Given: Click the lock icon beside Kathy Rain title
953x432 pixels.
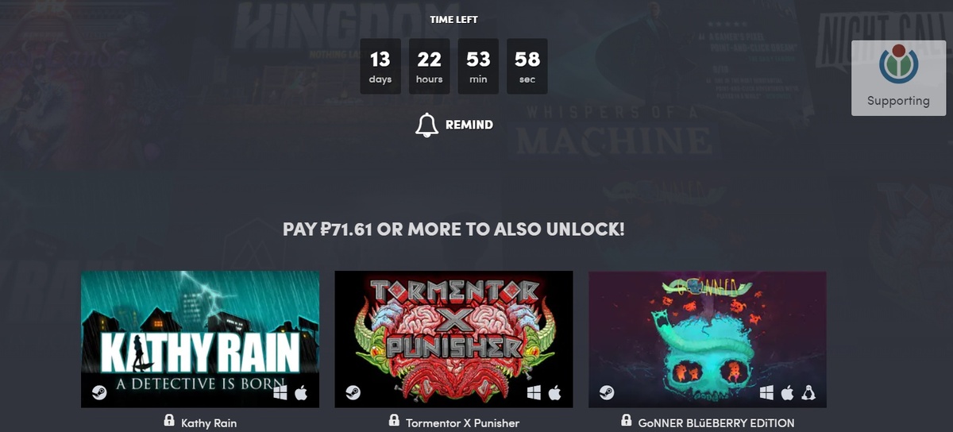Looking at the screenshot, I should pyautogui.click(x=168, y=420).
